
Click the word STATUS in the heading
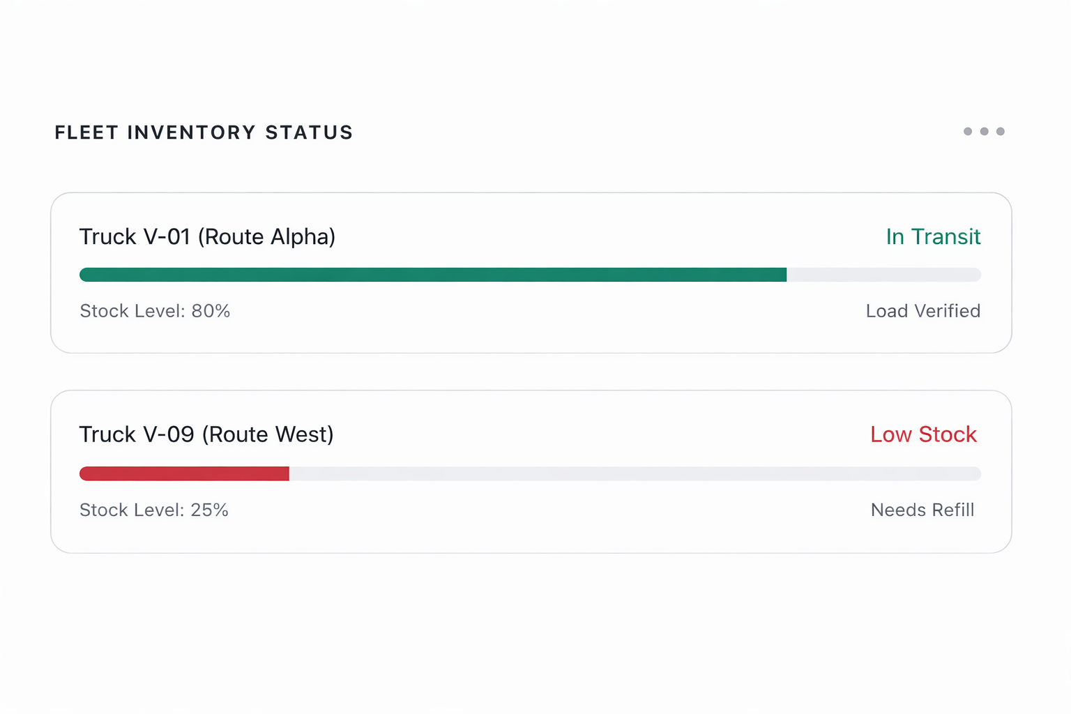(x=309, y=132)
